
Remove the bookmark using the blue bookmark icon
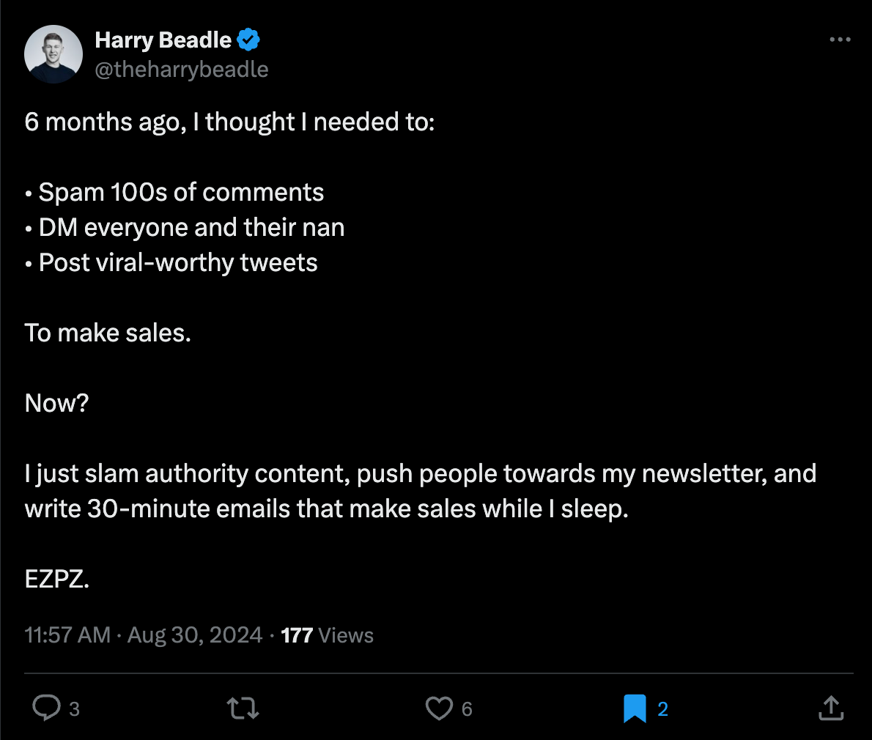635,708
